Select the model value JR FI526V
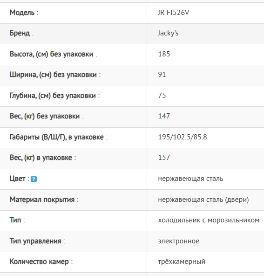The height and width of the screenshot is (276, 264). tap(173, 13)
